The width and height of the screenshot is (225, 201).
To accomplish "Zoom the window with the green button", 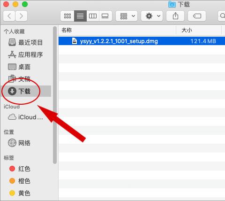I will click(25, 4).
